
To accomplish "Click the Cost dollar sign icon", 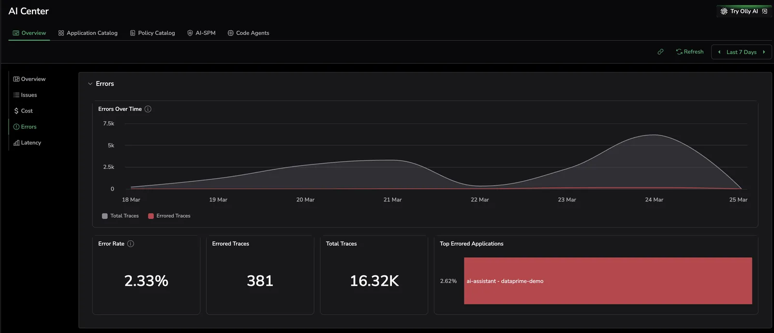I will pos(16,111).
